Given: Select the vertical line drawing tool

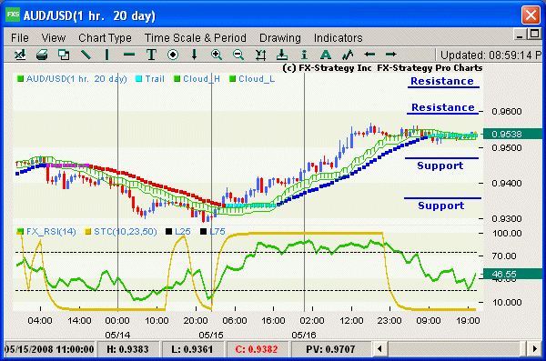Looking at the screenshot, I should click(106, 55).
